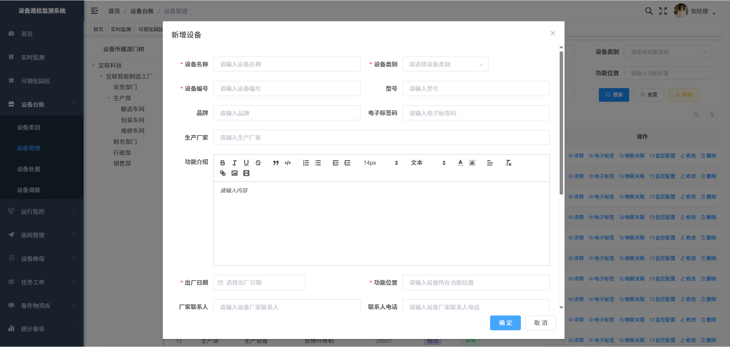
Task: Insert an image into the editor
Action: pyautogui.click(x=235, y=173)
